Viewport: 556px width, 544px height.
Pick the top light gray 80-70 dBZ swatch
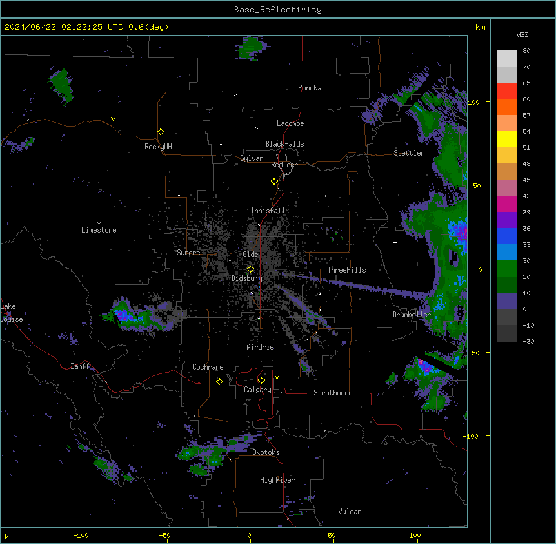tap(507, 59)
